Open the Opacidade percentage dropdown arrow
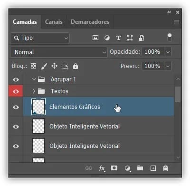This screenshot has width=190, height=186. (168, 52)
